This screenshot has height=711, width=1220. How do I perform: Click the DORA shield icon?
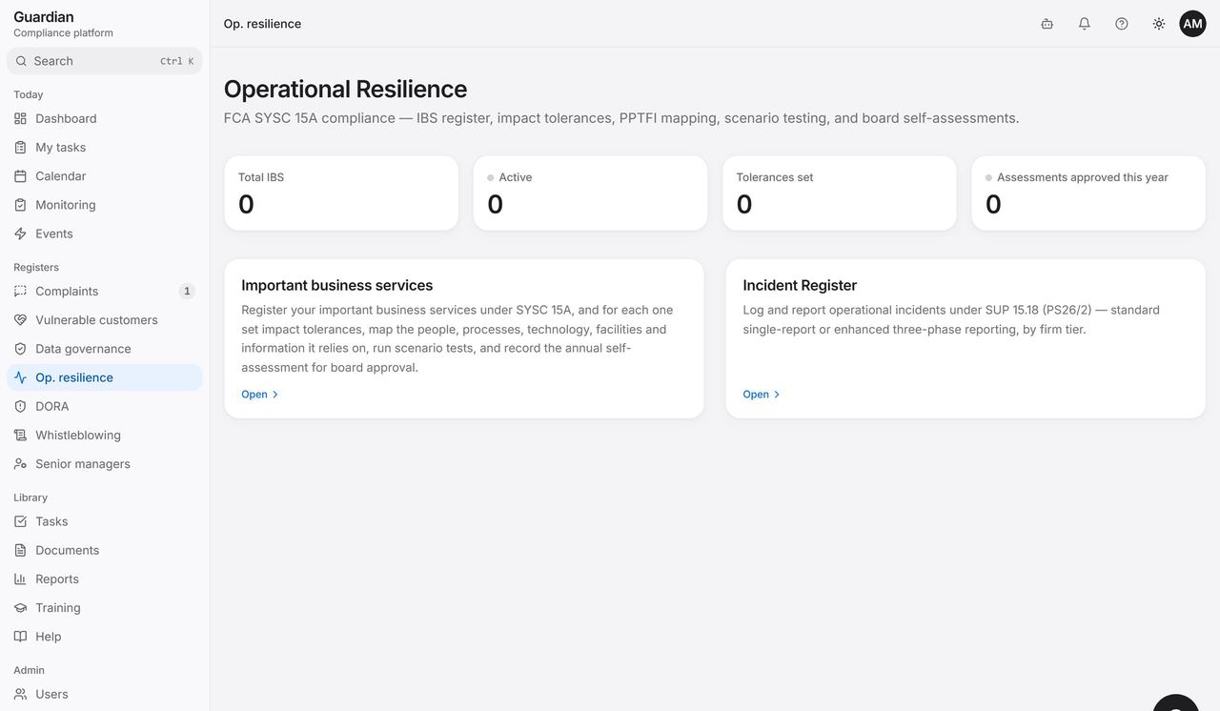click(x=20, y=406)
